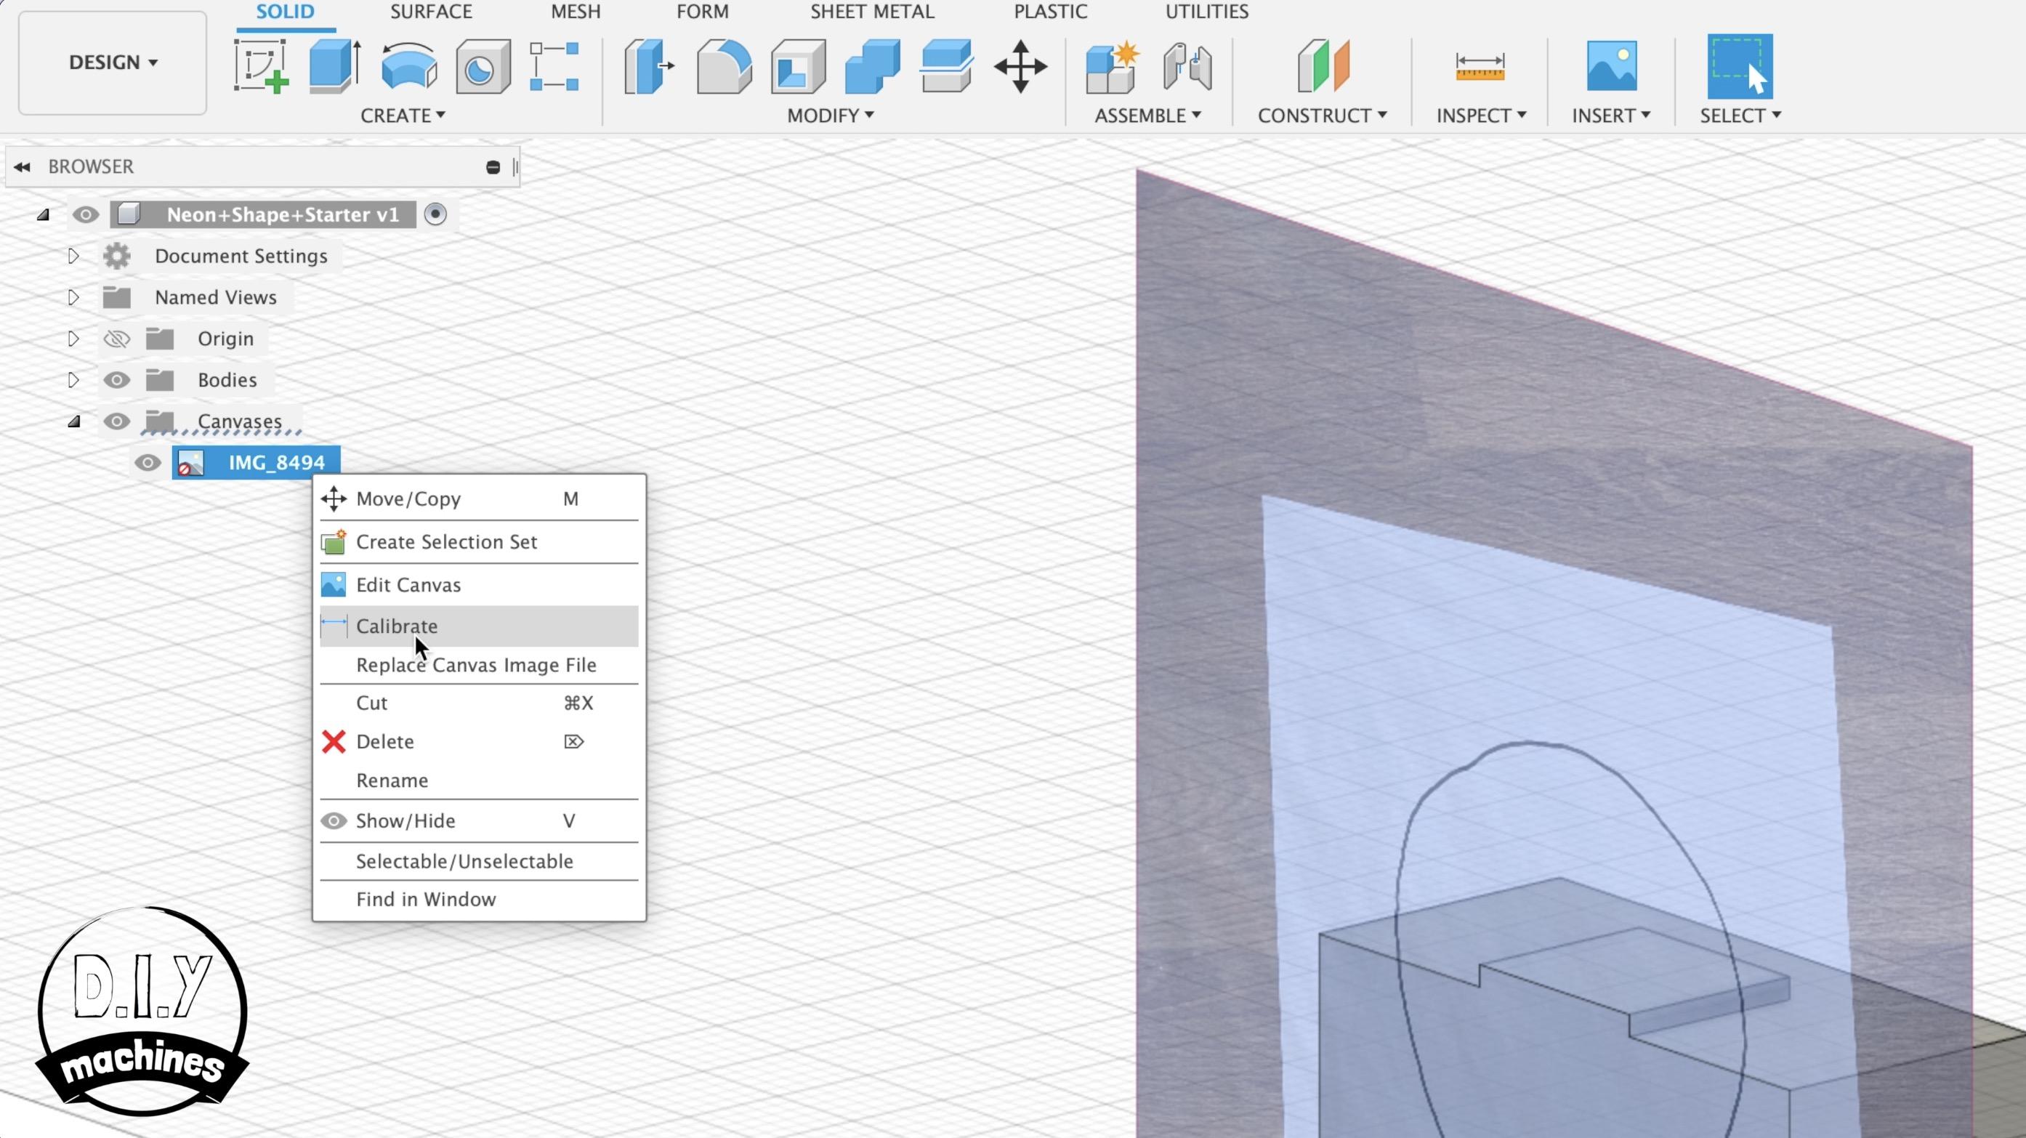Choose Replace Canvas Image File from the menu
Image resolution: width=2026 pixels, height=1138 pixels.
(476, 664)
